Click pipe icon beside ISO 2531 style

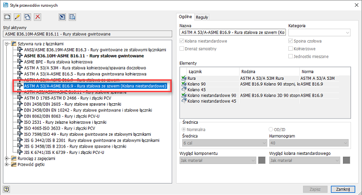[x=20, y=122]
